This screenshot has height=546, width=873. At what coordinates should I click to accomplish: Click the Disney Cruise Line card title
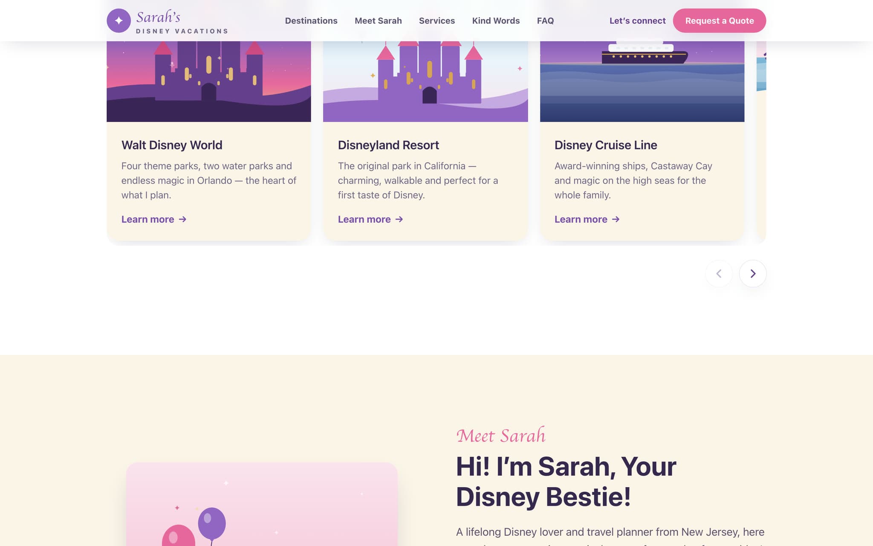606,145
